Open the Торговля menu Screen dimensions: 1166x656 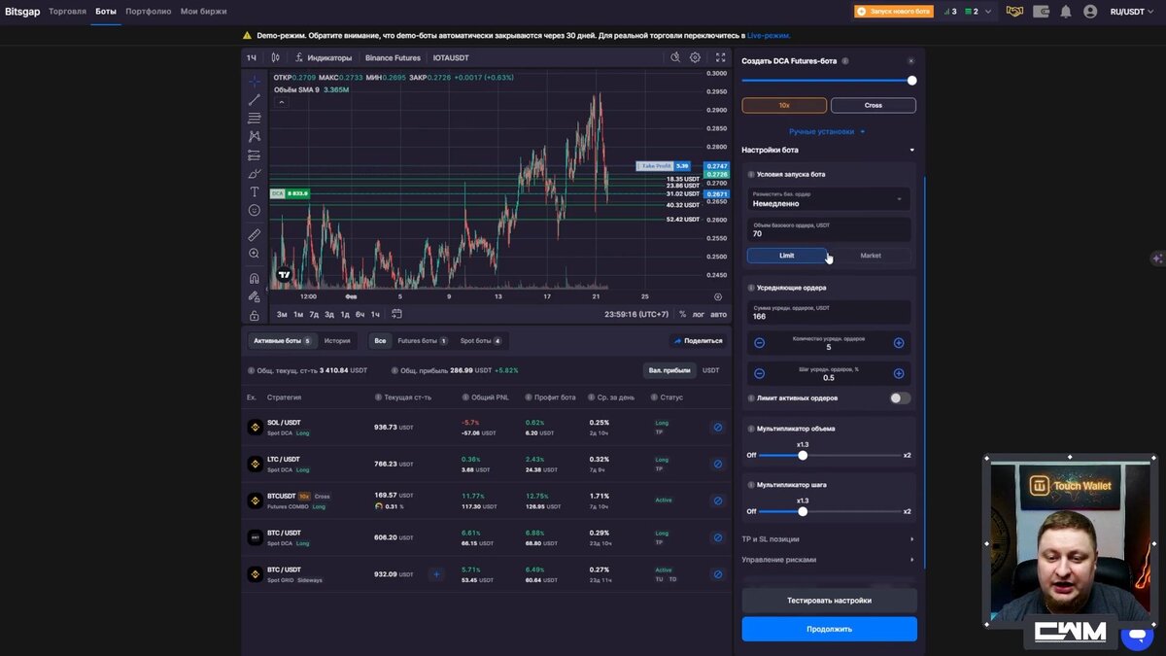point(68,12)
